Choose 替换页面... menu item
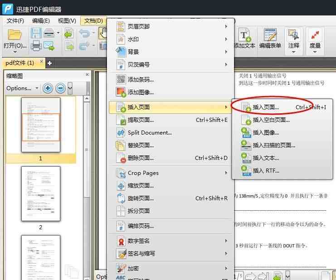Image resolution: width=336 pixels, height=280 pixels. click(171, 145)
